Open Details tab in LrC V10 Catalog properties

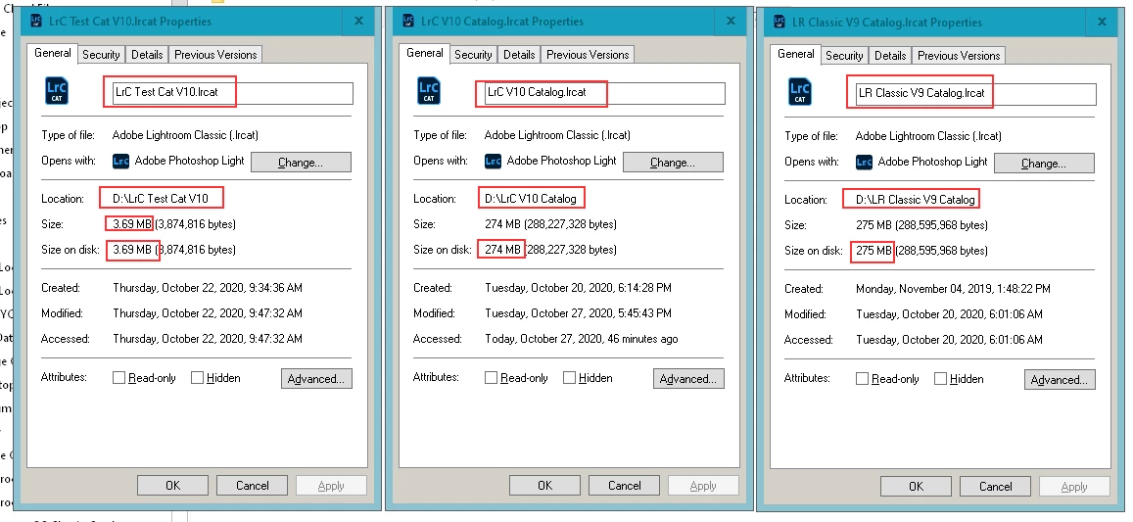519,55
